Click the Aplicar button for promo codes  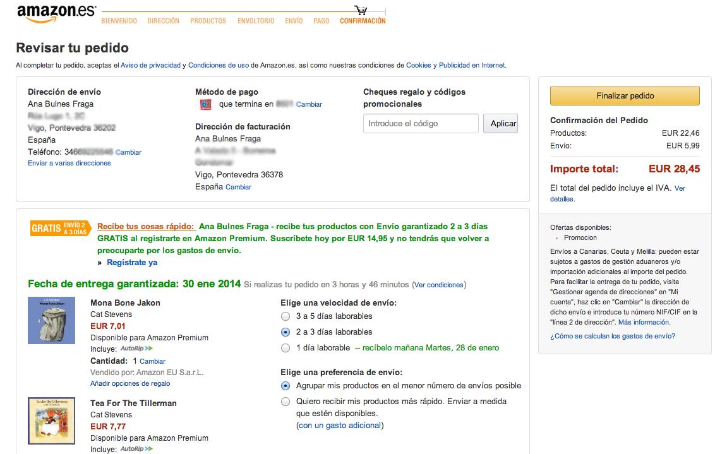click(500, 124)
